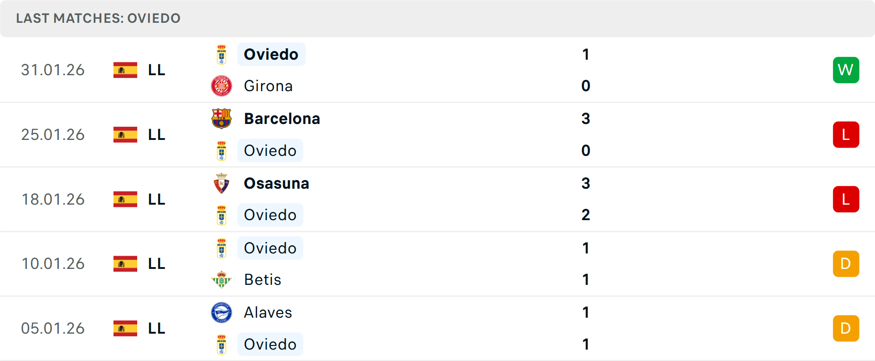Select the Alaves club logo
The height and width of the screenshot is (361, 875).
coord(222,313)
